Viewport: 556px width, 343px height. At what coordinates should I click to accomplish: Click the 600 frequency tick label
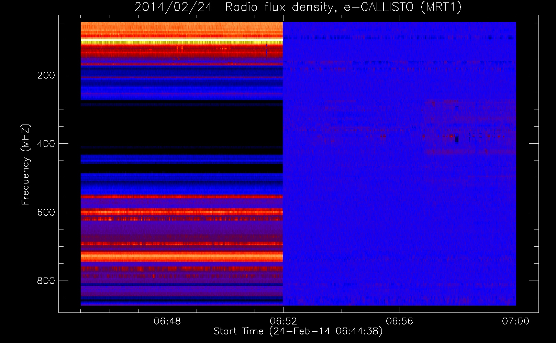click(x=46, y=212)
